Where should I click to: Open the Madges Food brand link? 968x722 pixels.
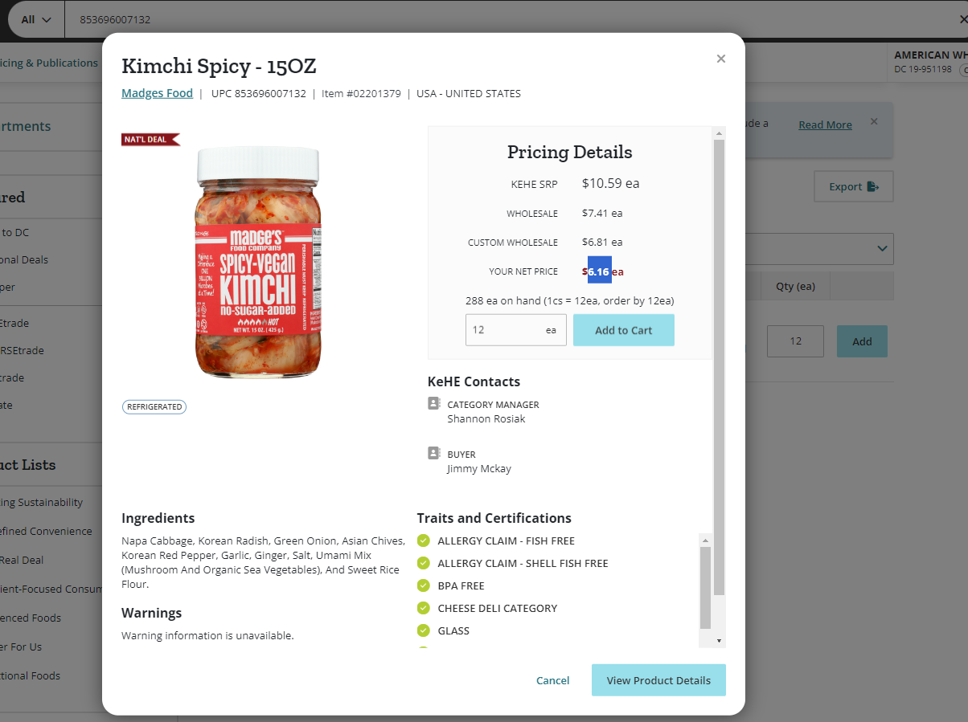[157, 93]
